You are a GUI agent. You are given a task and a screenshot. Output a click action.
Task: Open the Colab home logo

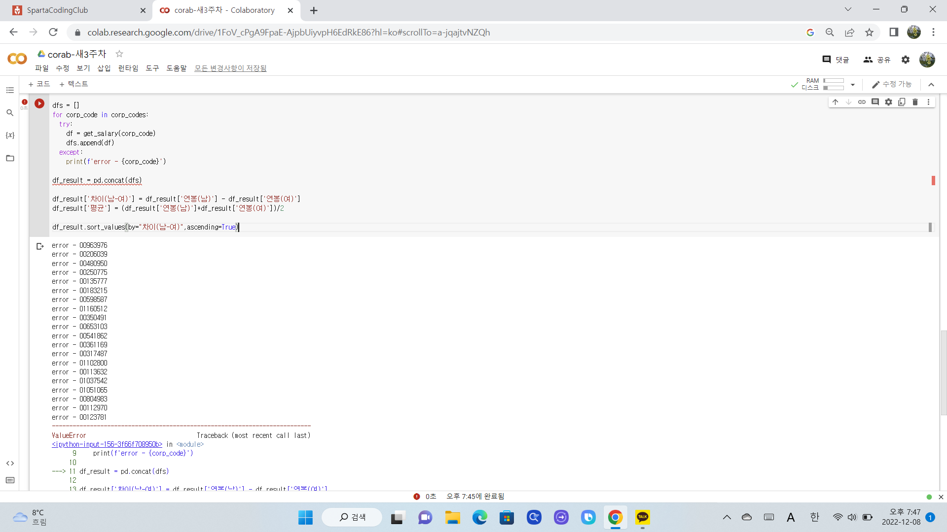tap(17, 59)
